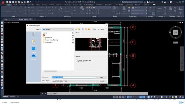Viewport: 185px width, 104px height.
Task: Click the Open file icon in Quick Access
Action: click(x=10, y=2)
